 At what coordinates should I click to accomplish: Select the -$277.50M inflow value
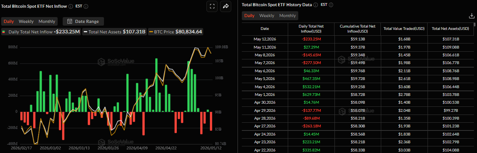pos(311,63)
